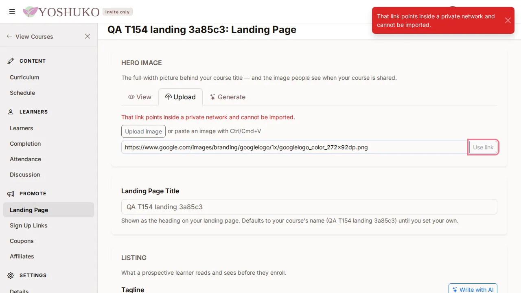Click the LISTING section heading
Viewport: 521px width, 293px height.
[134, 258]
